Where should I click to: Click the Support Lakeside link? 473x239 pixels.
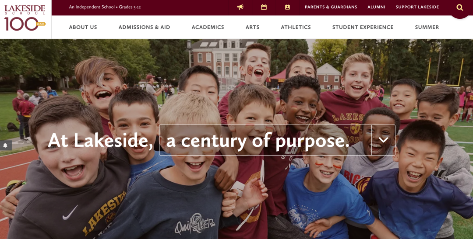click(417, 7)
